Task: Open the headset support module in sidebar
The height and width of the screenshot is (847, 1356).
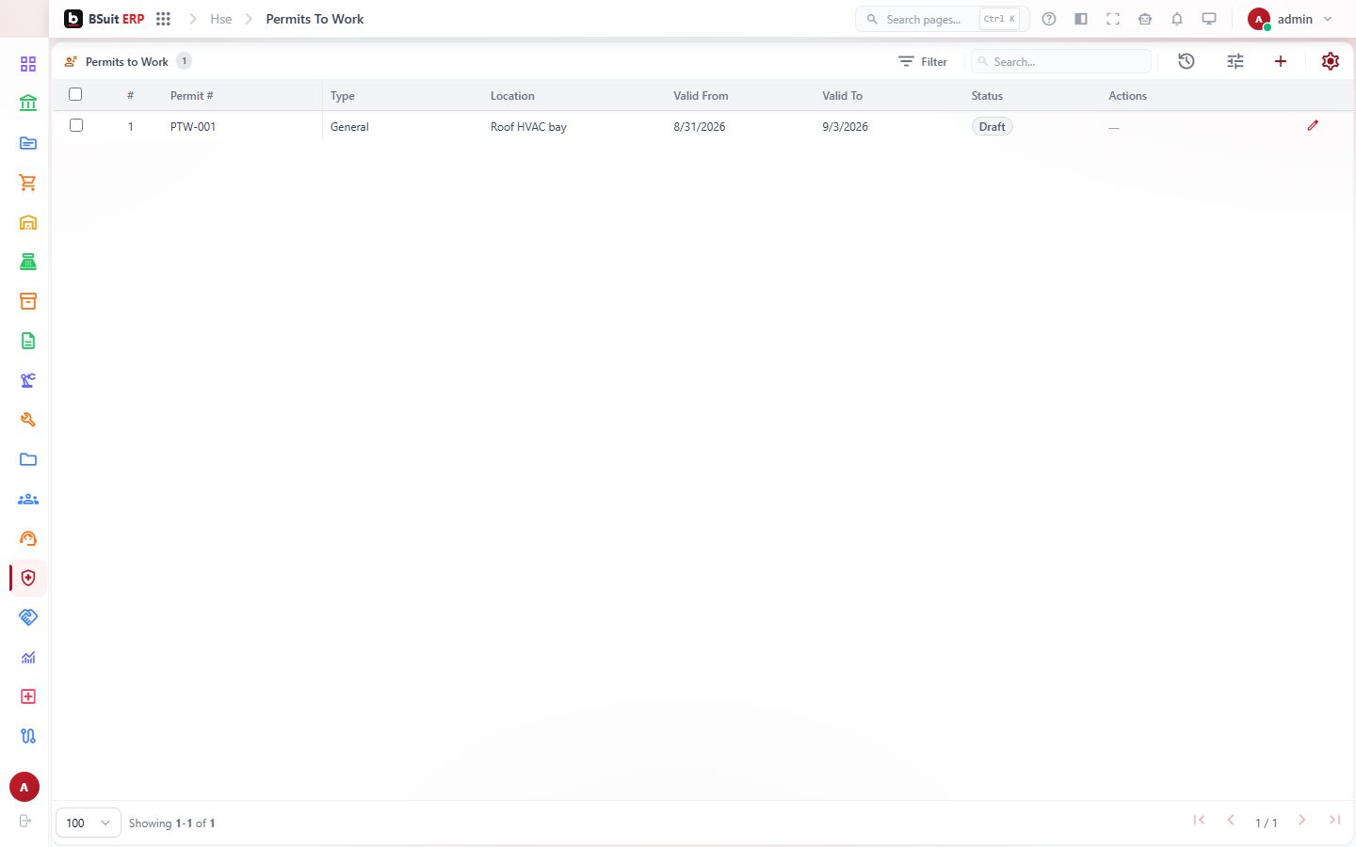Action: click(28, 538)
